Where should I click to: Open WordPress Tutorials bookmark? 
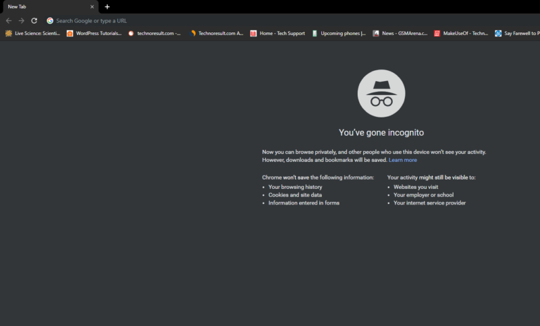[94, 33]
